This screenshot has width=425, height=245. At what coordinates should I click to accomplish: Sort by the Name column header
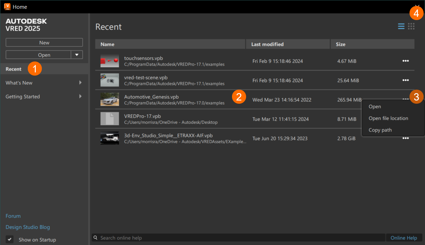170,44
